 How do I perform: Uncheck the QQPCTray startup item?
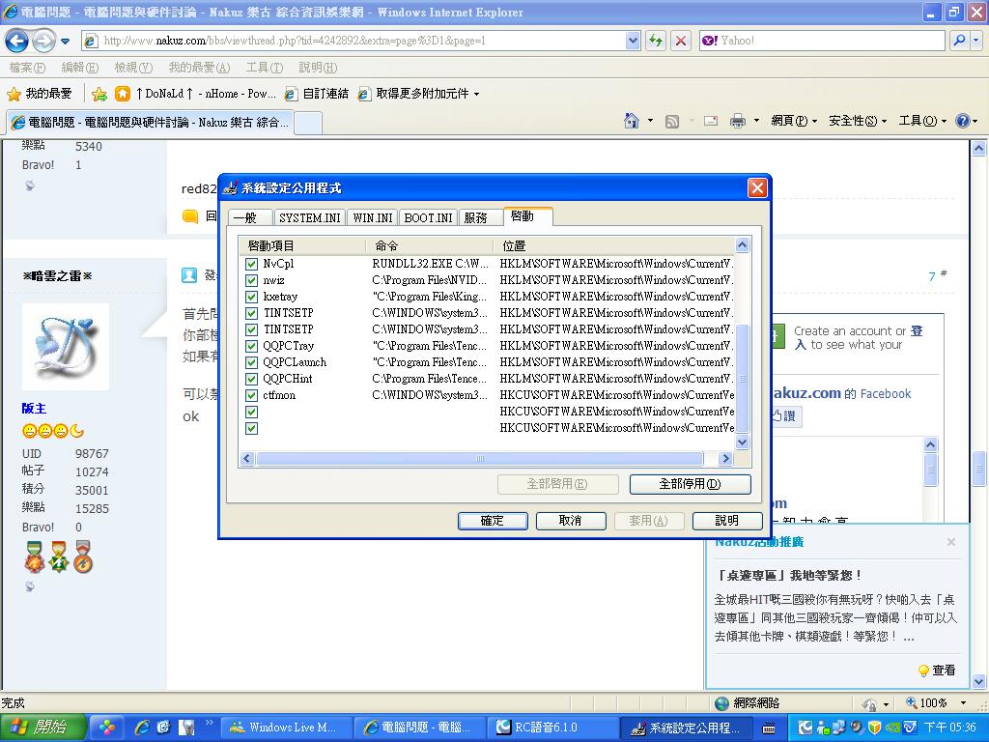point(252,346)
